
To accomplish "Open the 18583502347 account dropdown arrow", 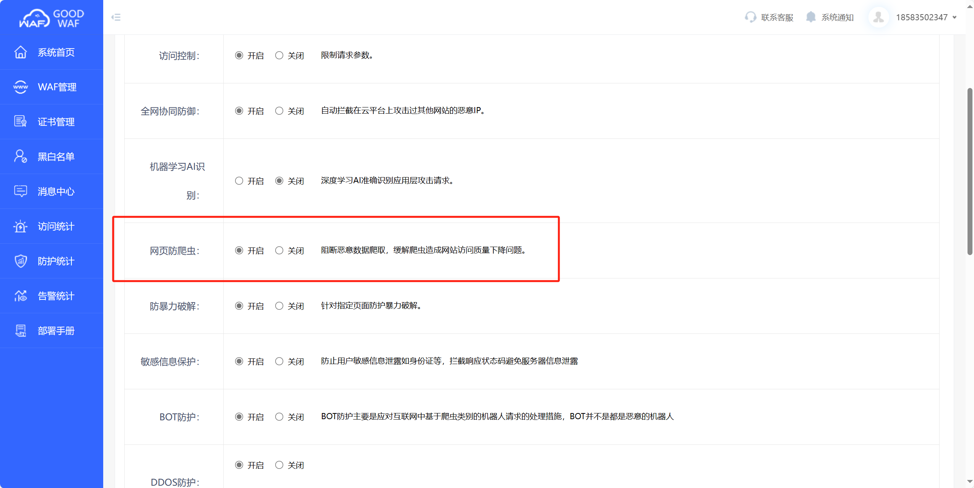I will [x=955, y=17].
